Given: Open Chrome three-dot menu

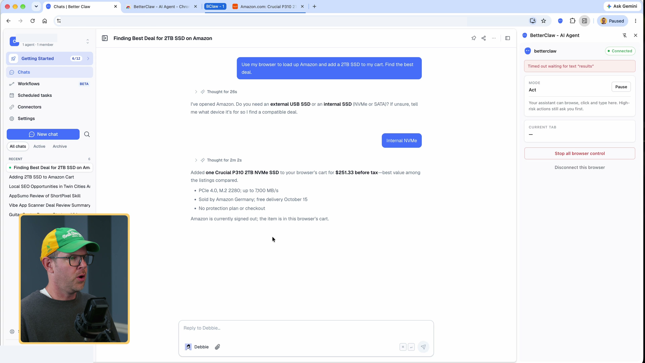Looking at the screenshot, I should [636, 21].
